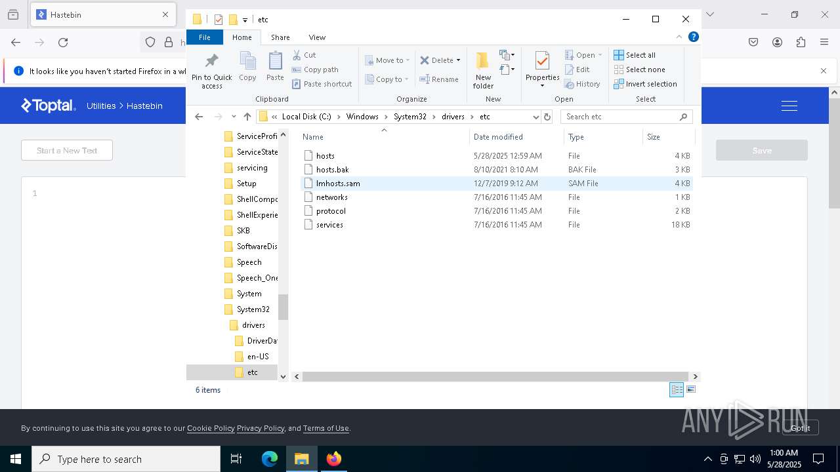Select the hosts.bak file

point(497,170)
